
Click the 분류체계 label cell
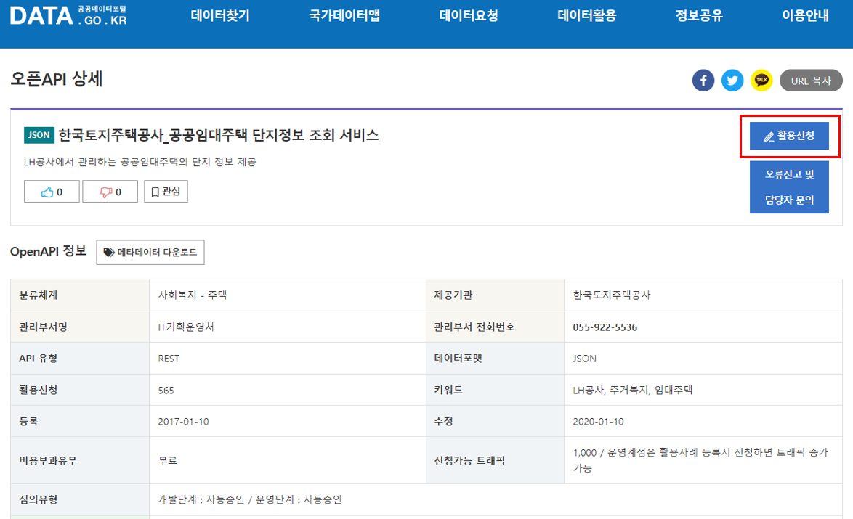(x=80, y=295)
